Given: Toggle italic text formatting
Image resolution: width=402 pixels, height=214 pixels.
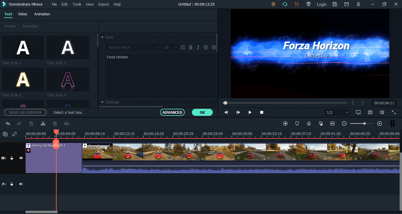Looking at the screenshot, I should tap(198, 47).
